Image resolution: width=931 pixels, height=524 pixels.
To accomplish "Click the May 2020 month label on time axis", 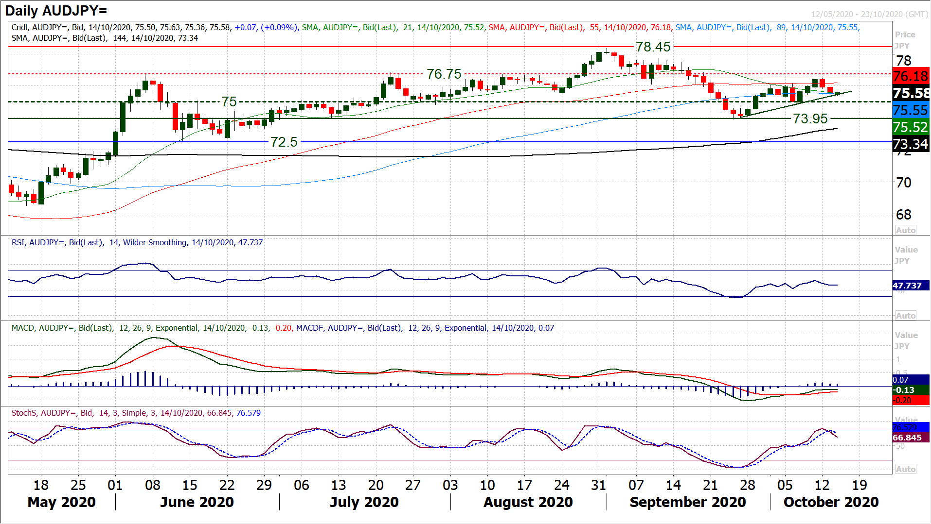I will coord(62,502).
